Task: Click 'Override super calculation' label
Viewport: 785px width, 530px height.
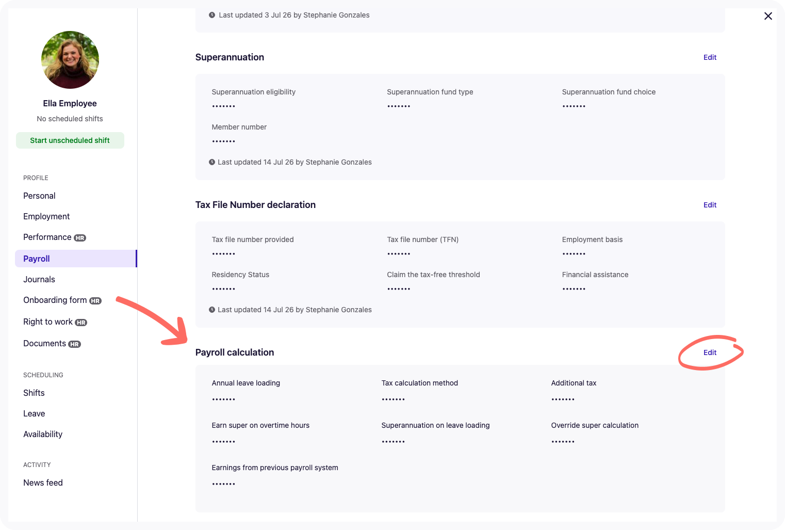Action: click(595, 425)
